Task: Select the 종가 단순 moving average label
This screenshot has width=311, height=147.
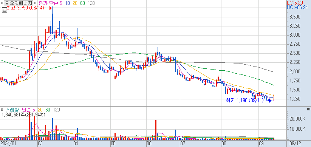Action: 48,3
